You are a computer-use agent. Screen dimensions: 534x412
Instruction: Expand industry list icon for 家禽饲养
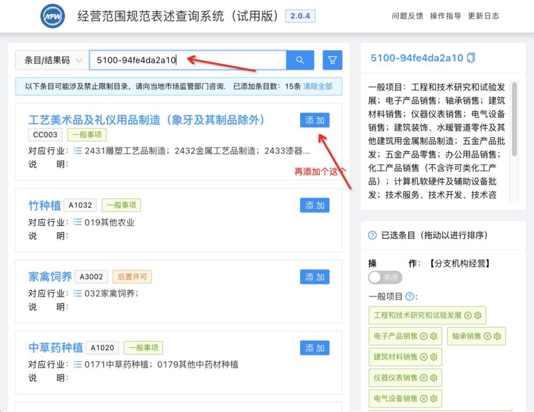78,293
